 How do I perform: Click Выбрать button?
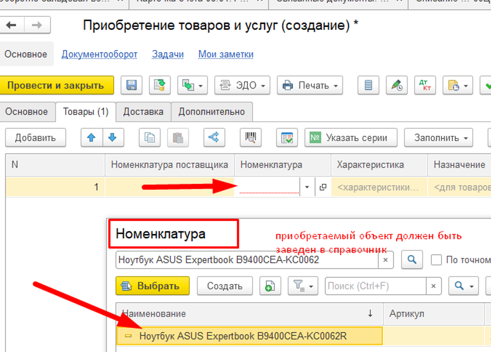(153, 286)
